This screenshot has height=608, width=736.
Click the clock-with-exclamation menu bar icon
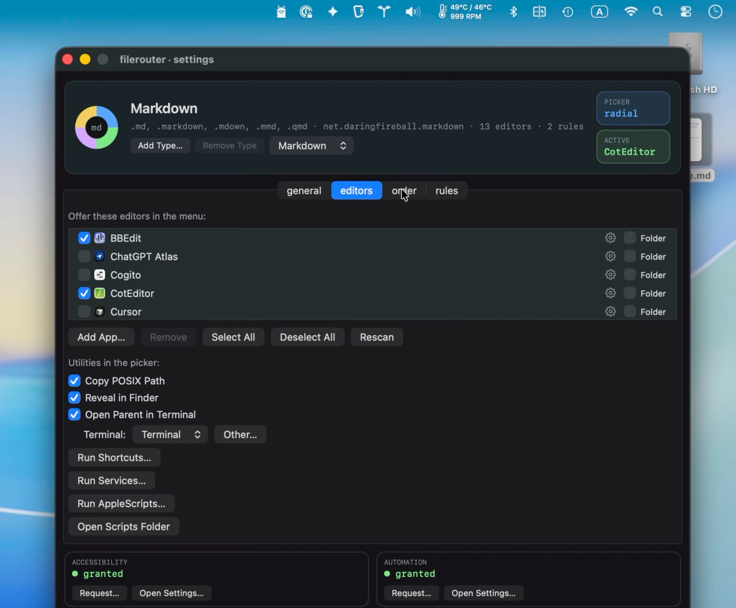coord(568,12)
